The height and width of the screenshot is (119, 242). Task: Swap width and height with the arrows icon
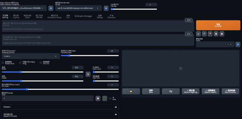click(88, 74)
